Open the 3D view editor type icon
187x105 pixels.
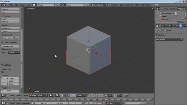pos(3,95)
